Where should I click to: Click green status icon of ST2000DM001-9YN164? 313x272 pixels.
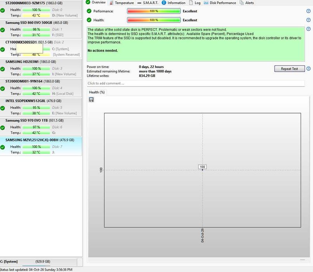click(3, 89)
